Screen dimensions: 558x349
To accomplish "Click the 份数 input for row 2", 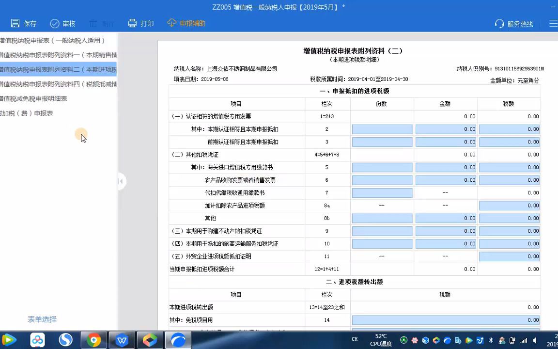I will click(x=382, y=129).
